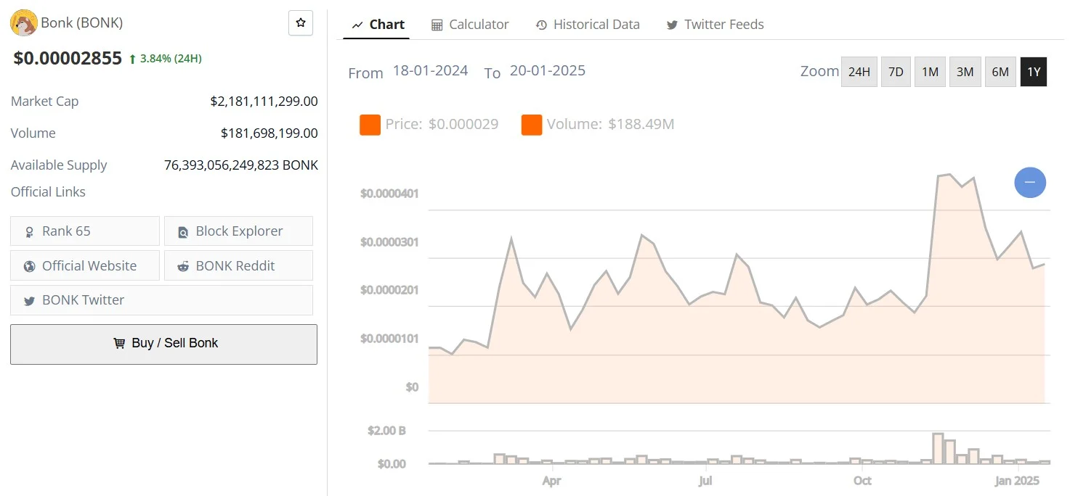Visit the Official Website link
The width and height of the screenshot is (1070, 496).
[85, 265]
